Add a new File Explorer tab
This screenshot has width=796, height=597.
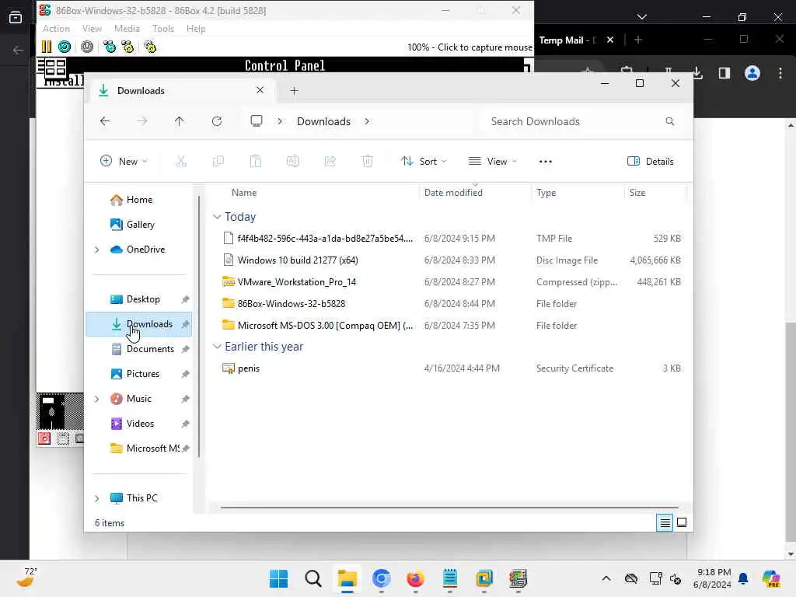pos(294,91)
